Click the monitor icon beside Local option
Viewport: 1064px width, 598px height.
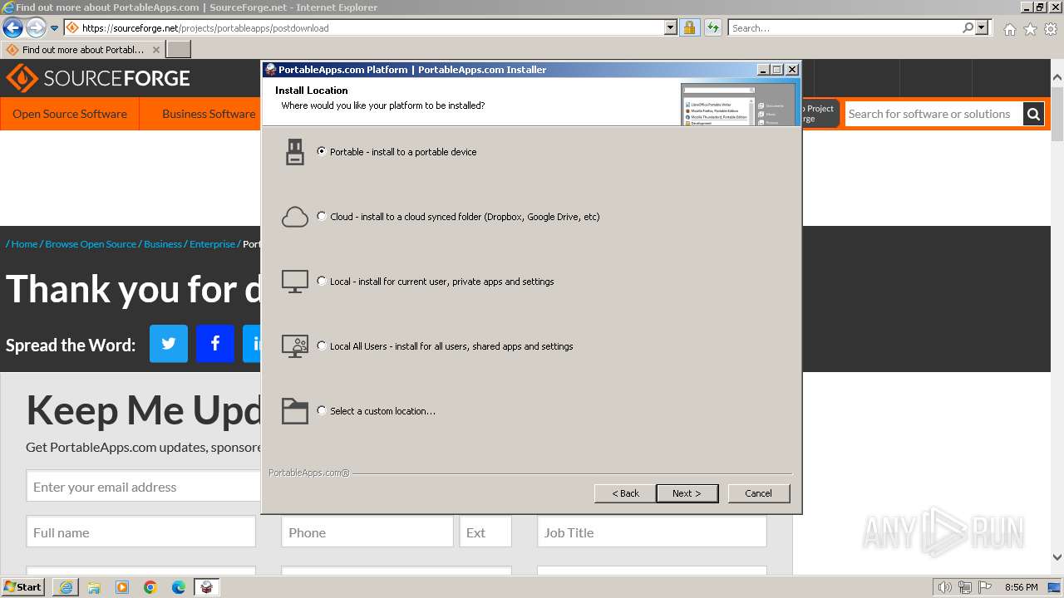295,282
